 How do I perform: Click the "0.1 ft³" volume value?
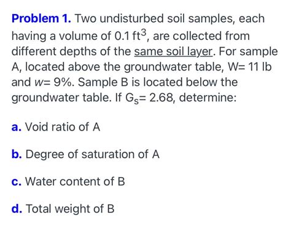(131, 35)
